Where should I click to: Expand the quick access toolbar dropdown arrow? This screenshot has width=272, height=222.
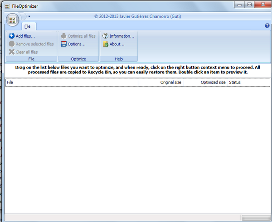[x=29, y=16]
